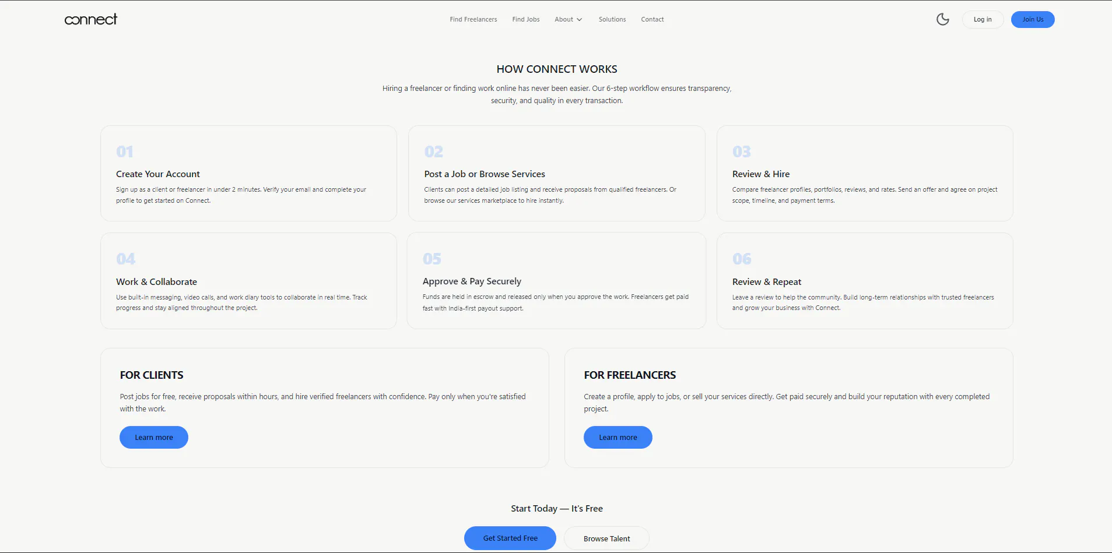Select the Post a Job or Browse Services heading

pyautogui.click(x=485, y=174)
